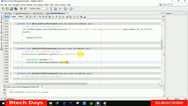Click the lower Re-run icon in Output panel
188x106 pixels.
pyautogui.click(x=5, y=93)
